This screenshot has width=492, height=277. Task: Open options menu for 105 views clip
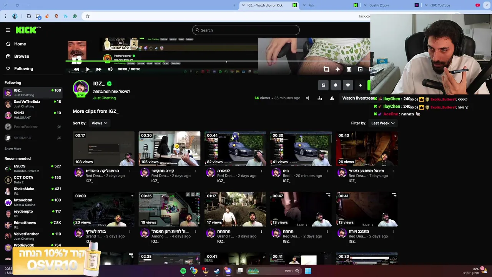tap(196, 171)
